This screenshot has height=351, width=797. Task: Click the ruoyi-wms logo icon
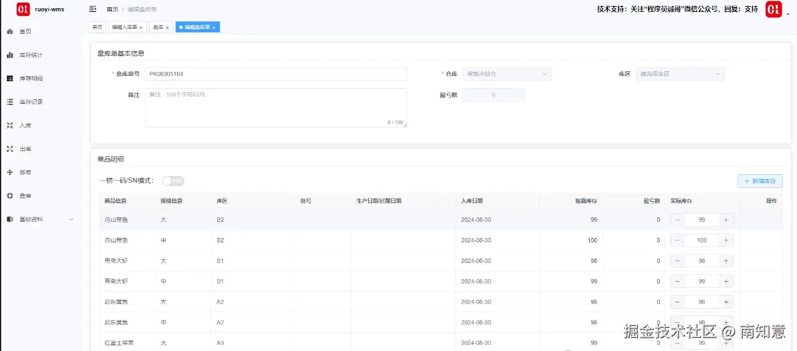23,9
